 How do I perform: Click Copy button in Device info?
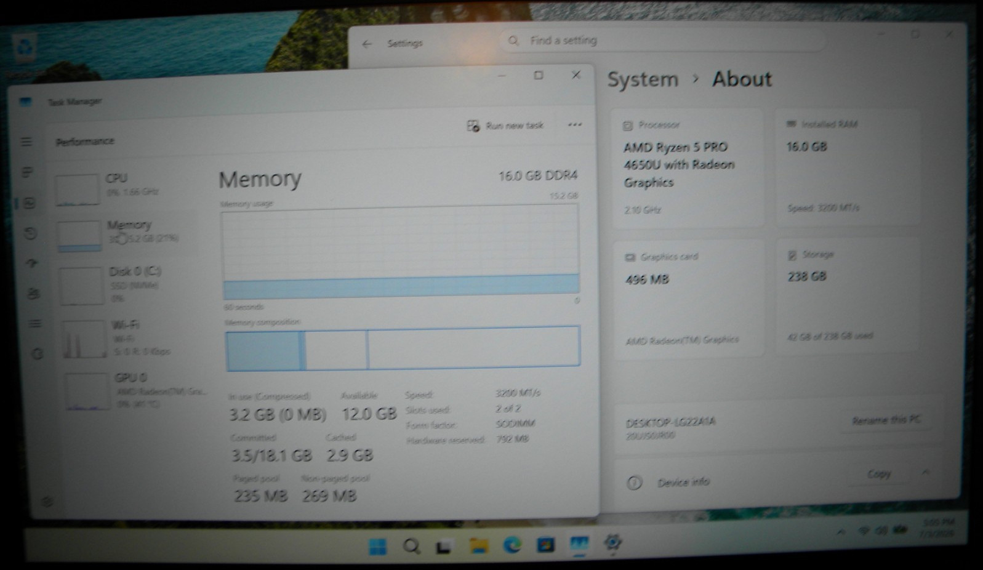[x=879, y=473]
